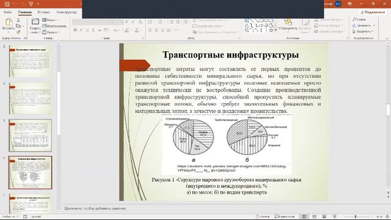Switch to Reading view icon
This screenshot has height=220, width=391.
[324, 216]
